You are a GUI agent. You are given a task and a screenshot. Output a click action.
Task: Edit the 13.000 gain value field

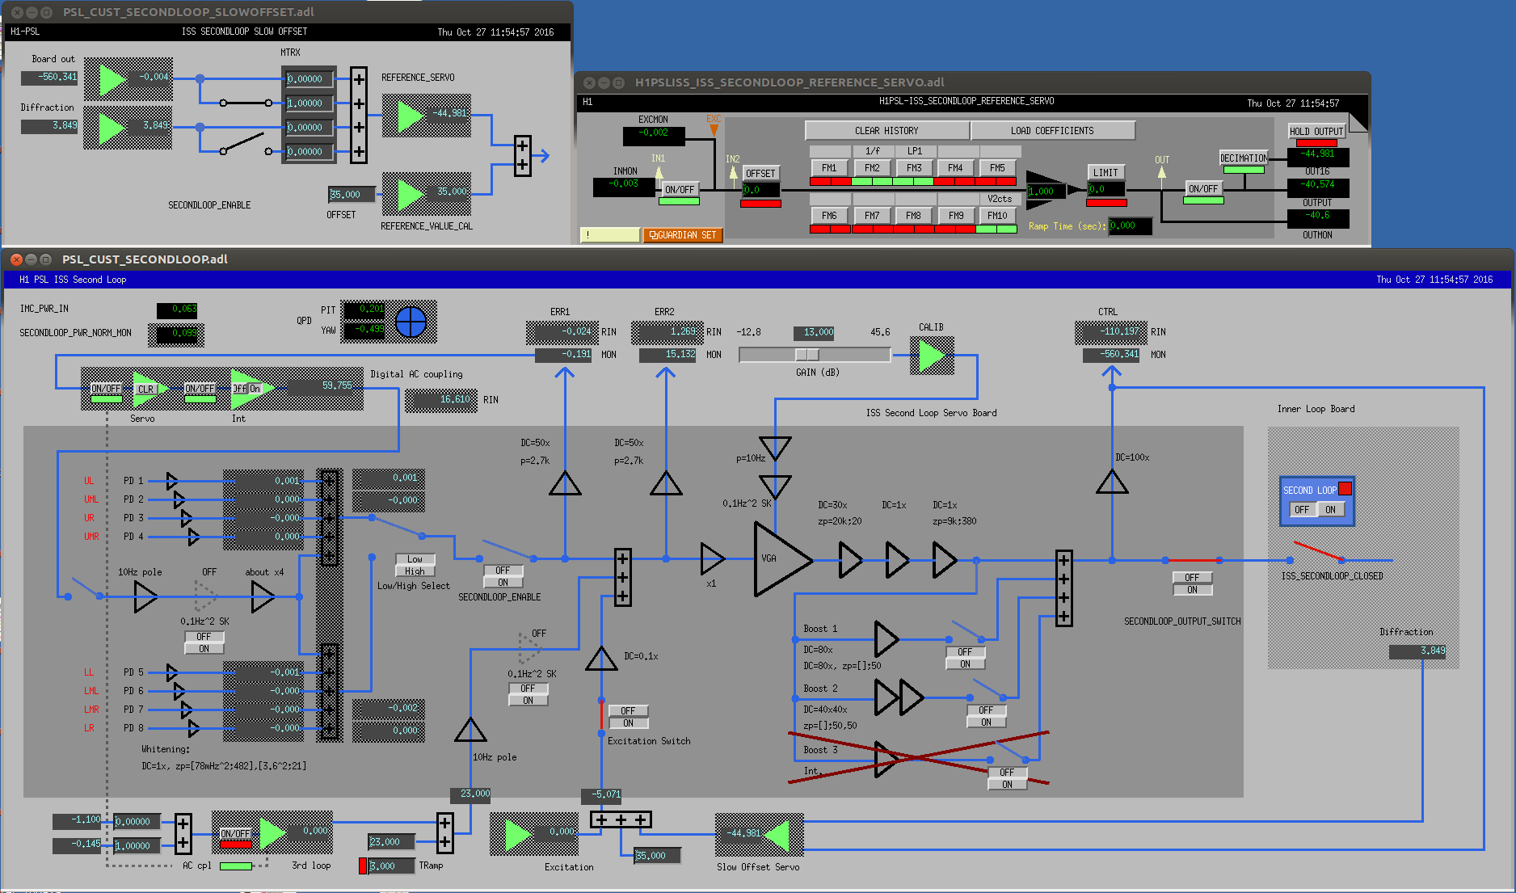tap(815, 333)
